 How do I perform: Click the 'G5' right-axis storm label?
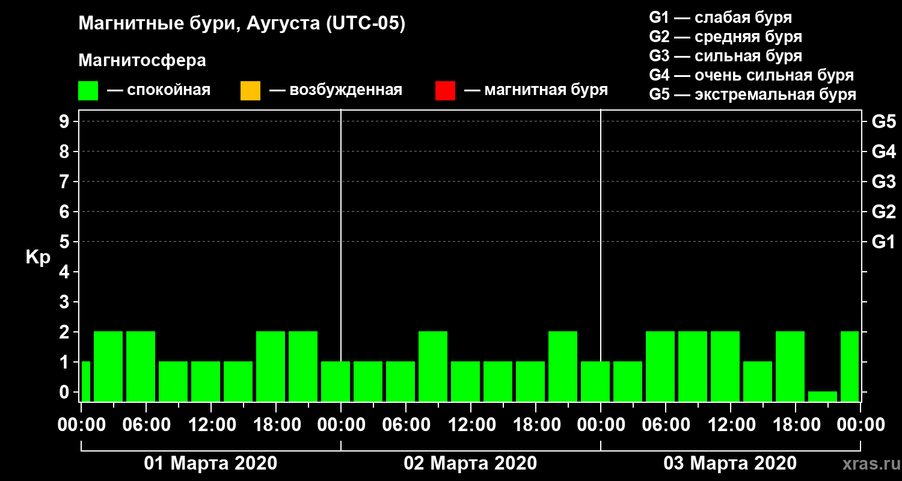click(883, 121)
